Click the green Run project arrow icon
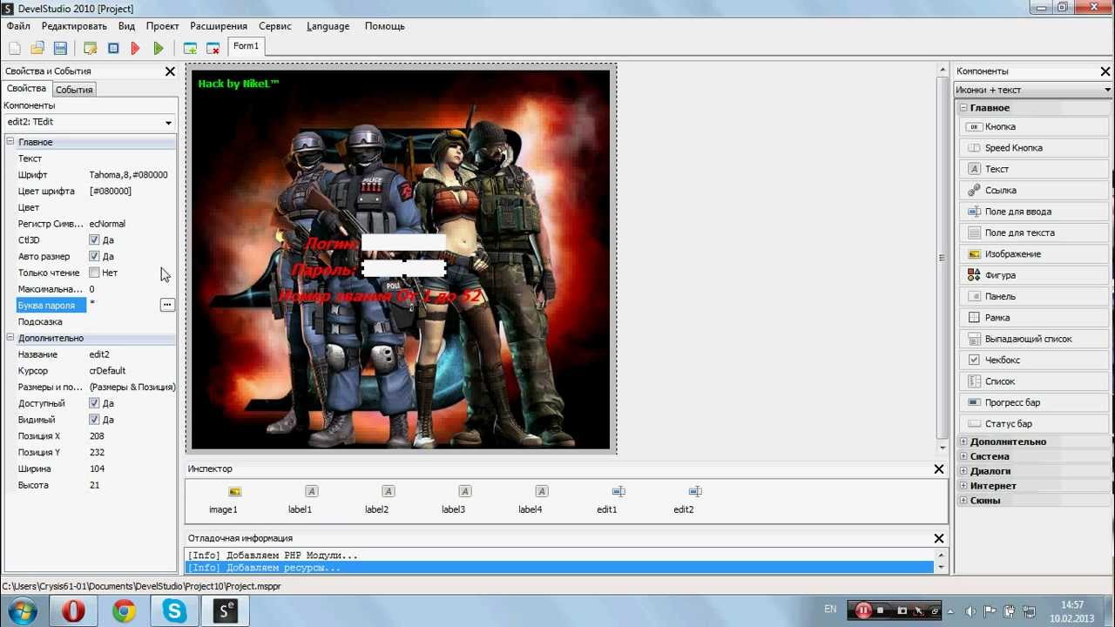Viewport: 1115px width, 627px height. click(x=158, y=48)
